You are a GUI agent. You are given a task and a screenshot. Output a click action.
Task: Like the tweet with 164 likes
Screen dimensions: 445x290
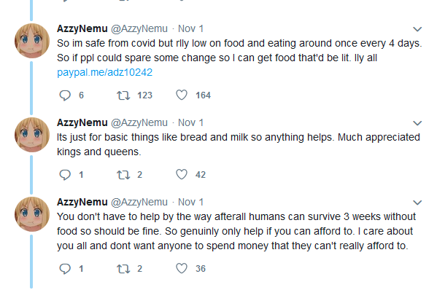pyautogui.click(x=182, y=95)
